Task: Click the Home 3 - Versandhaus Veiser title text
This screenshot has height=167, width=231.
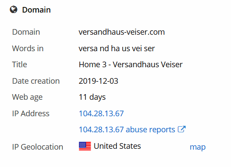Action: 131,65
